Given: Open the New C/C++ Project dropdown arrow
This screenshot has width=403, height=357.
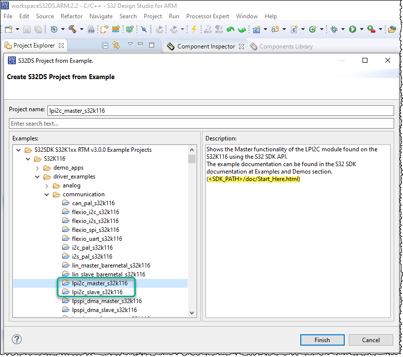Looking at the screenshot, I should pyautogui.click(x=266, y=29).
